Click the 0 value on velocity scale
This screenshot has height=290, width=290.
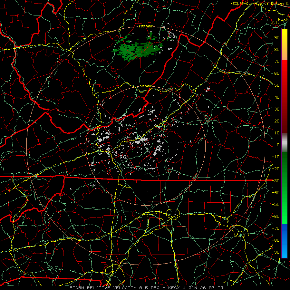(x=278, y=145)
